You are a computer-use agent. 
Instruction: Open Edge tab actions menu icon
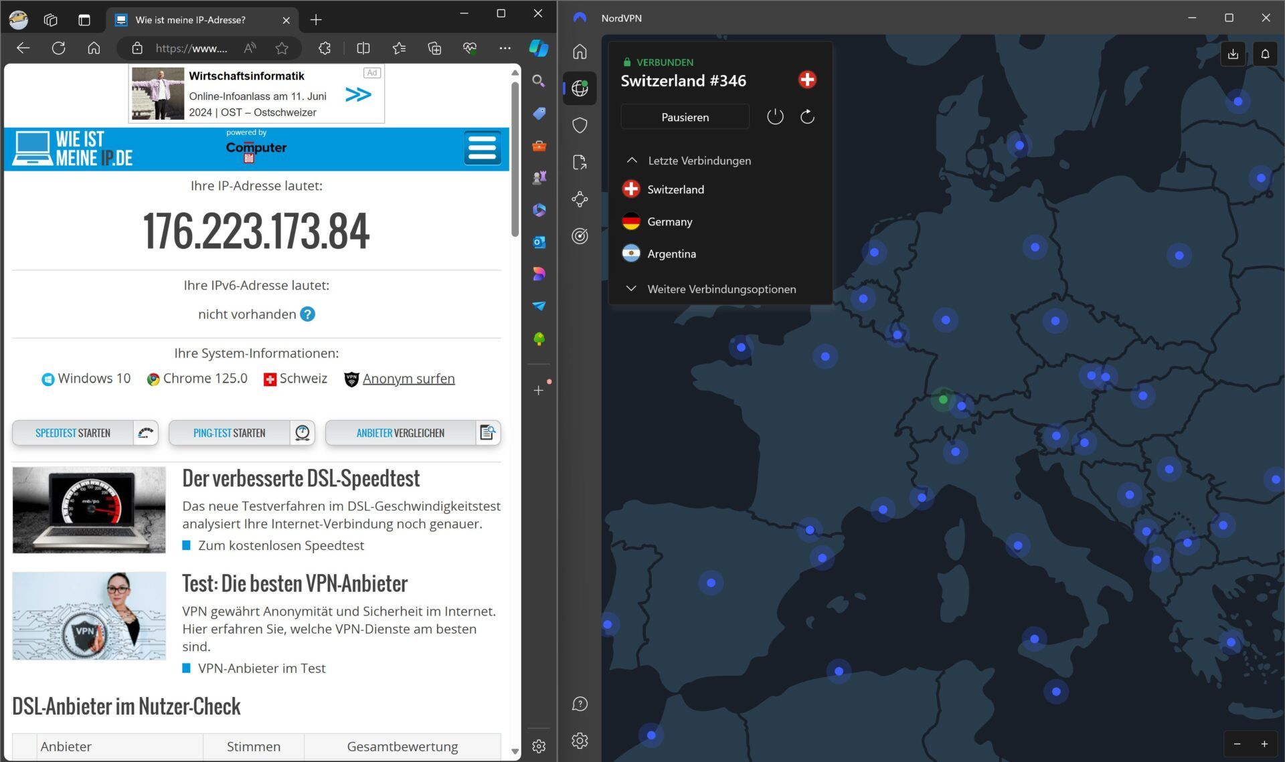point(84,20)
